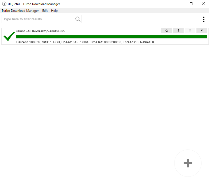
Task: Click the green completed checkmark icon
Action: (x=9, y=36)
